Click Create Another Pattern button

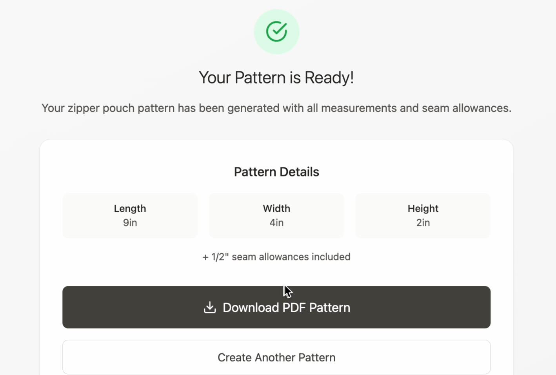[x=276, y=357]
